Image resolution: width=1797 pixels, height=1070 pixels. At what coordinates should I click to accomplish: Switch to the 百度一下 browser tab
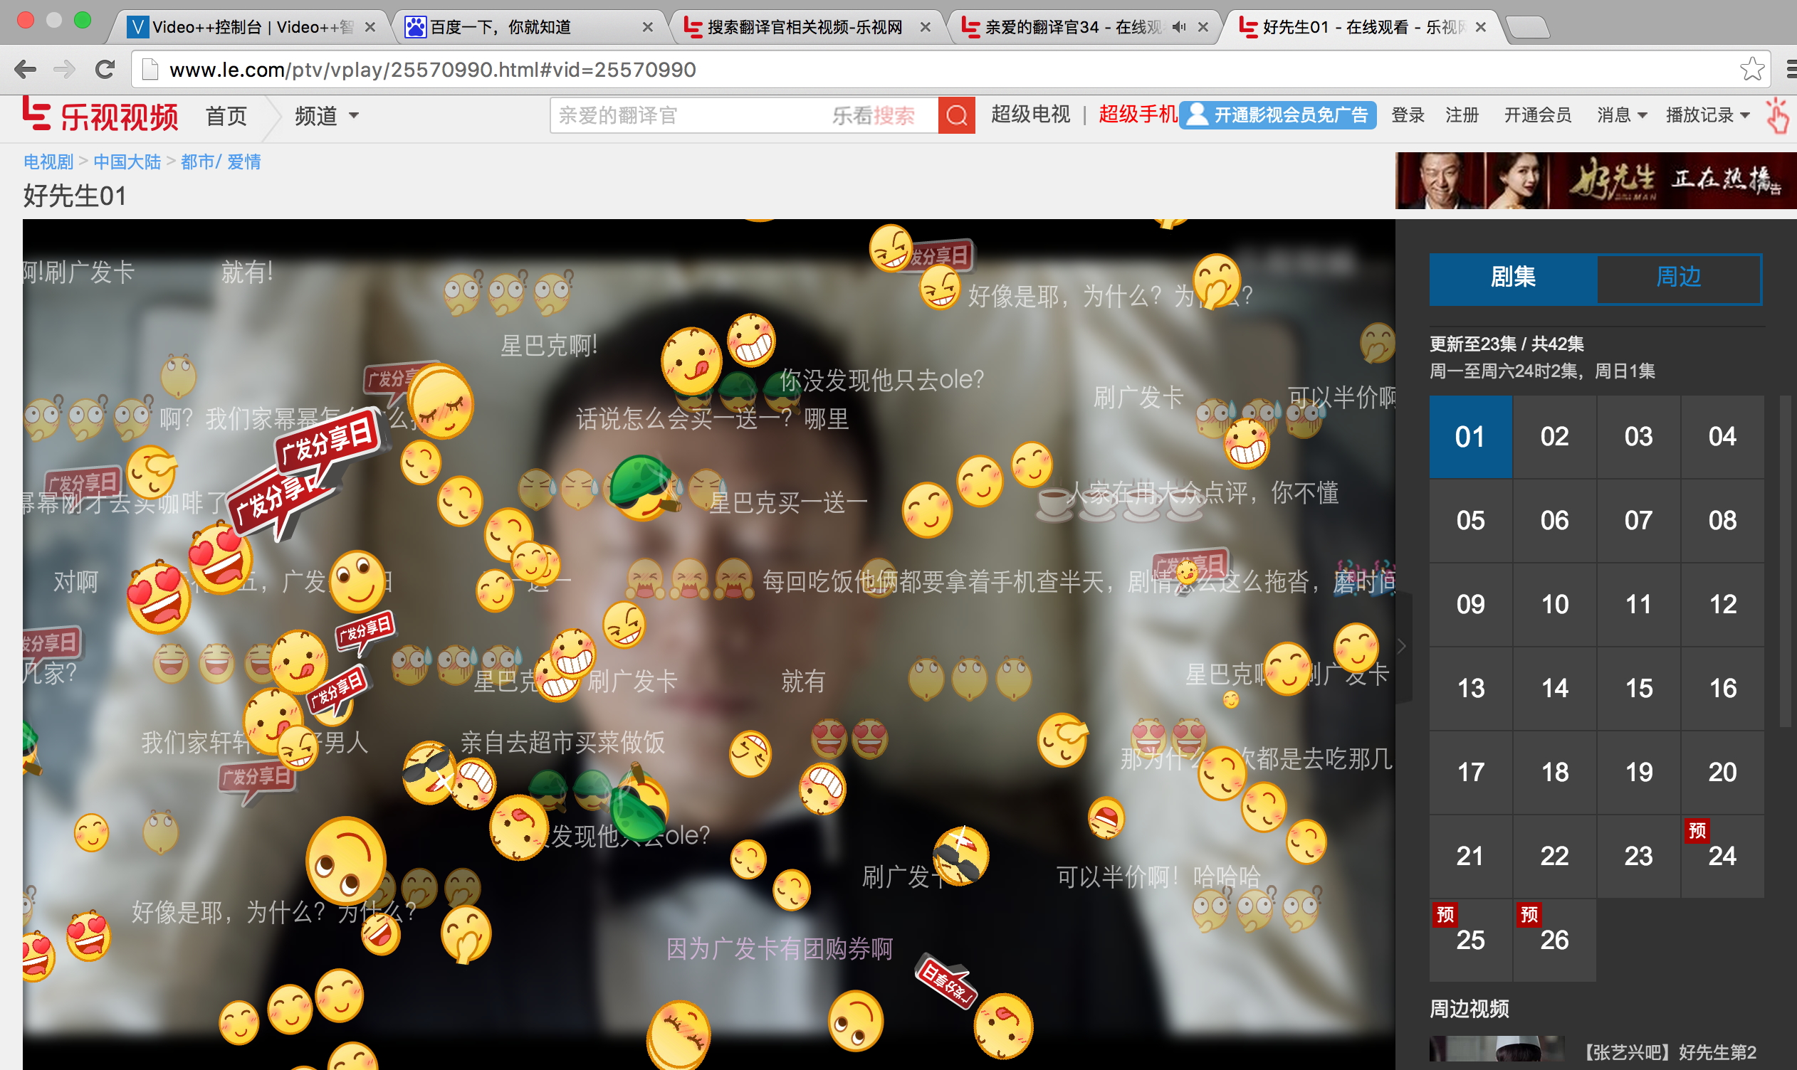pyautogui.click(x=530, y=28)
